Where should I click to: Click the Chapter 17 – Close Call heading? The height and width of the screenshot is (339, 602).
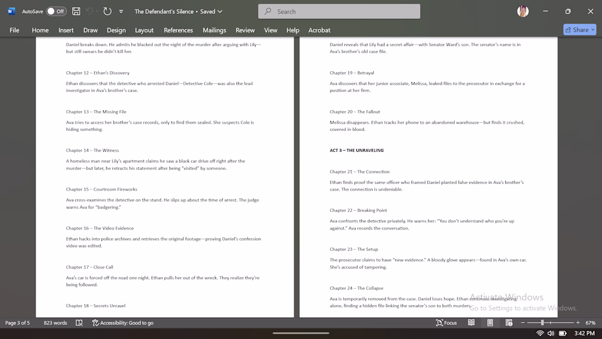[89, 267]
